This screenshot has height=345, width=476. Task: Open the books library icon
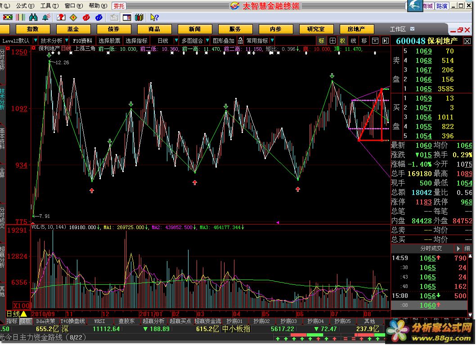(139, 17)
